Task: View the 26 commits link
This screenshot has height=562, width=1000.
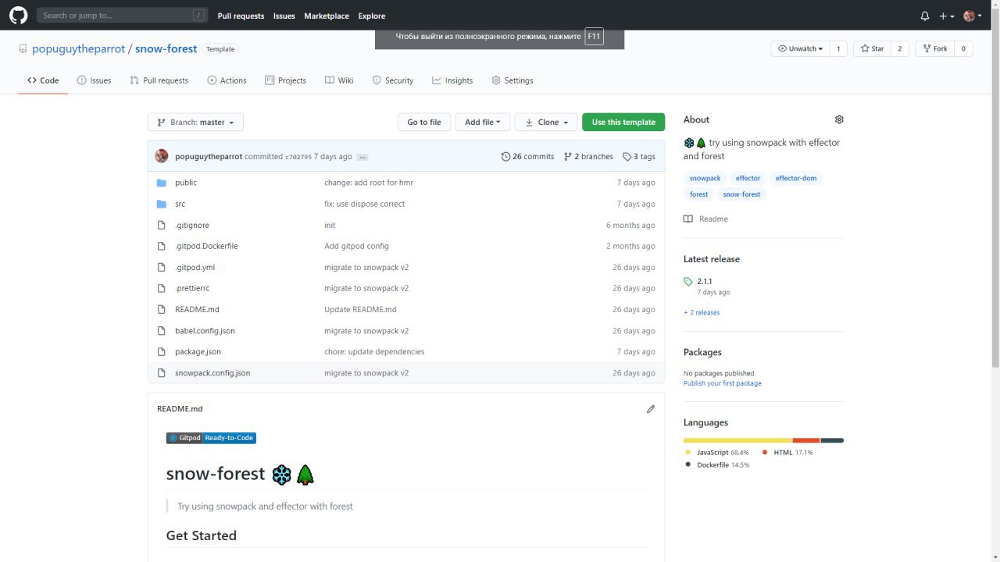Action: [527, 157]
